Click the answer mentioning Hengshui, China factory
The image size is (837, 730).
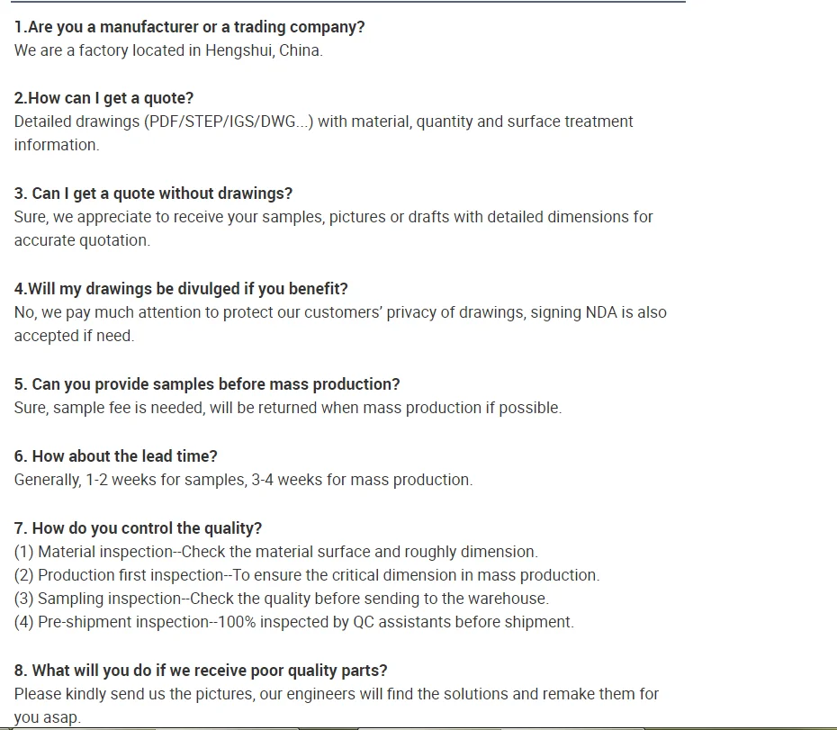coord(168,50)
